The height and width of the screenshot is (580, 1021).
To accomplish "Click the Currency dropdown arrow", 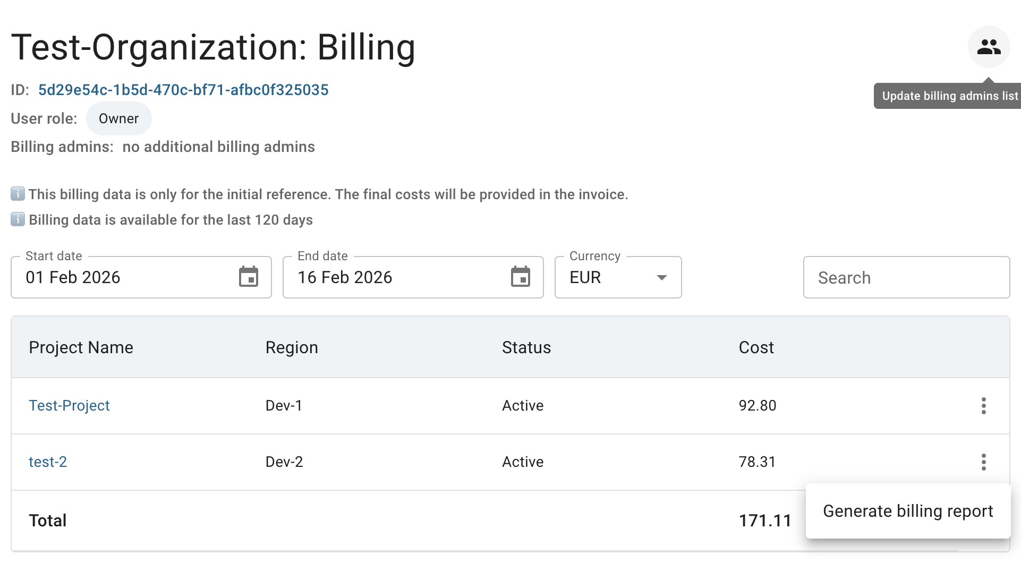I will pyautogui.click(x=661, y=277).
